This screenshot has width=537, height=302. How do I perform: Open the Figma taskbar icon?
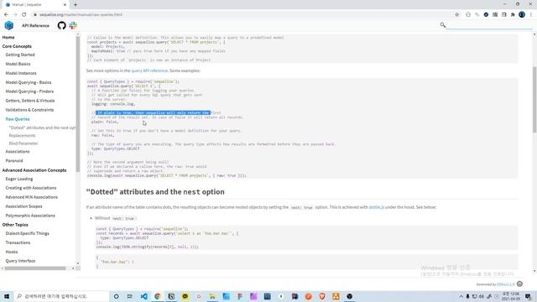pos(240,296)
